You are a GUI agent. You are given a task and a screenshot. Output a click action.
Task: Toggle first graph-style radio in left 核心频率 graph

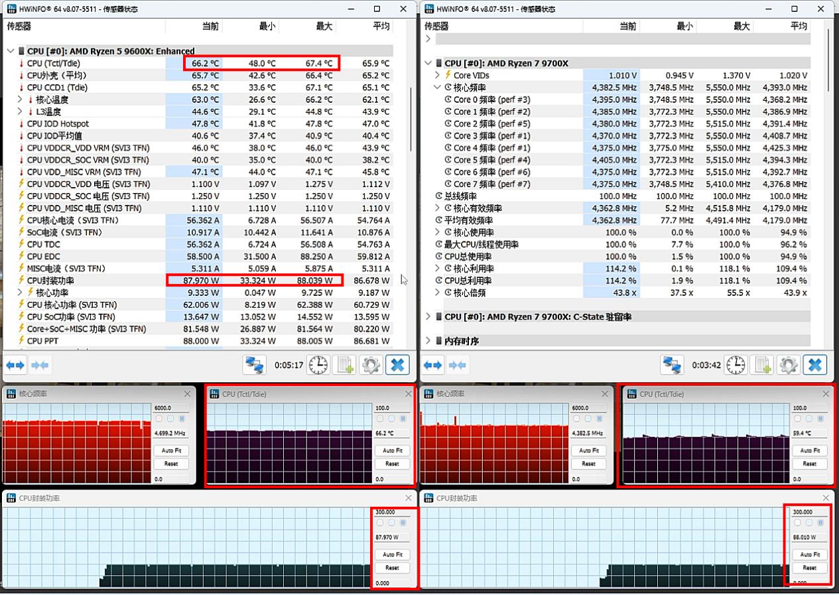tap(159, 419)
